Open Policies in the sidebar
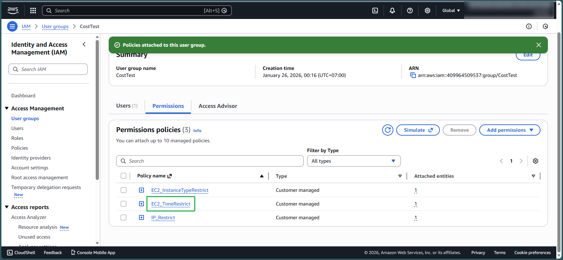Image resolution: width=563 pixels, height=260 pixels. coord(20,148)
